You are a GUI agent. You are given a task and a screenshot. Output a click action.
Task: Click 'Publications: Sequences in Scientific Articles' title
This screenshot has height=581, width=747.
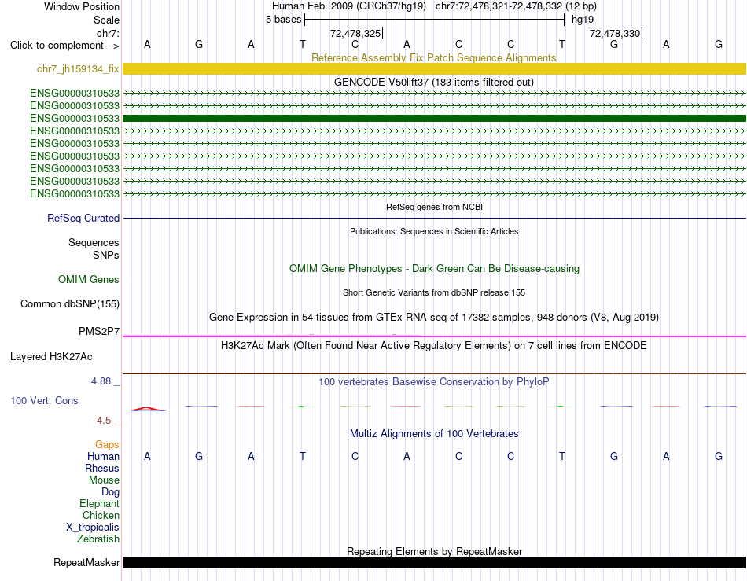tap(434, 231)
